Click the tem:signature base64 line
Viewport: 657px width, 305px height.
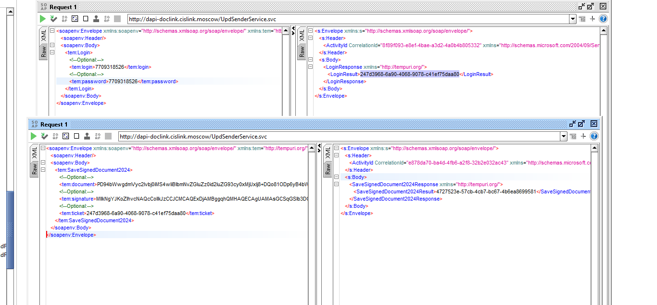click(x=184, y=199)
